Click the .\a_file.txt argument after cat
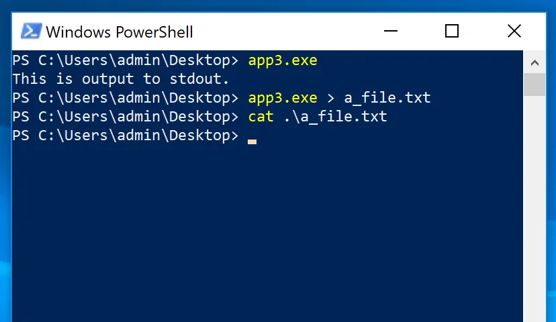This screenshot has width=556, height=322. pos(336,117)
